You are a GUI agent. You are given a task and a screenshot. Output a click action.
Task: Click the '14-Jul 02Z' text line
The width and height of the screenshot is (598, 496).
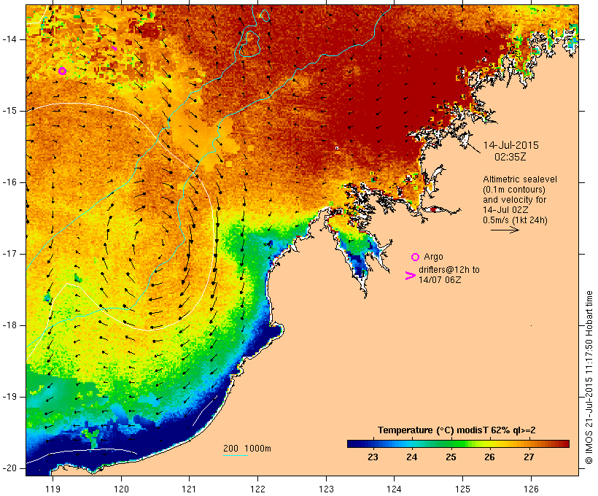point(505,210)
